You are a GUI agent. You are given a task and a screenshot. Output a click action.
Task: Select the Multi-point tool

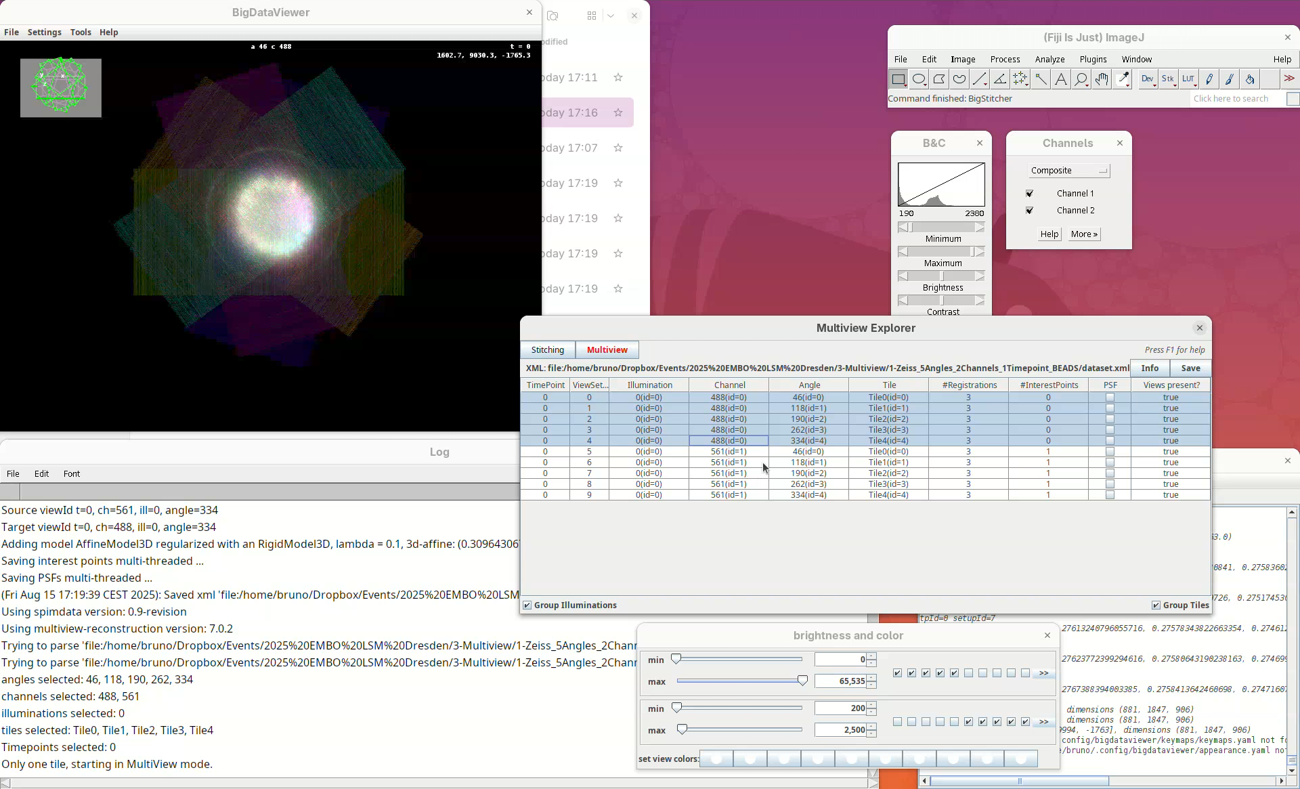1020,79
